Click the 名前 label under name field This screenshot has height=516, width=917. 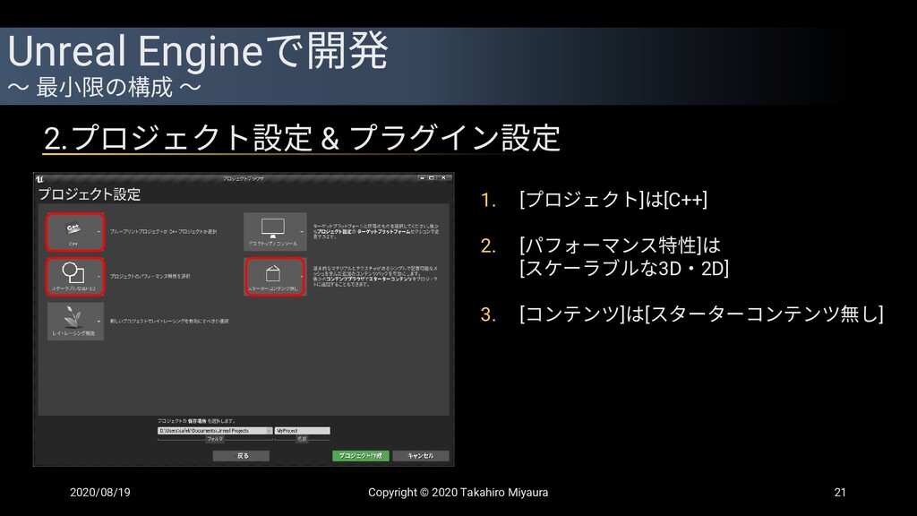click(302, 439)
